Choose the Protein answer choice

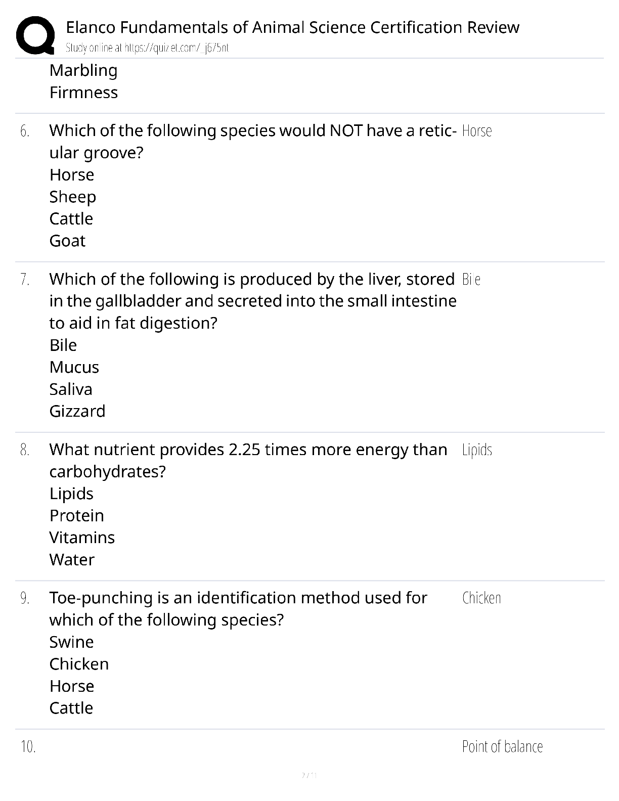[x=77, y=516]
